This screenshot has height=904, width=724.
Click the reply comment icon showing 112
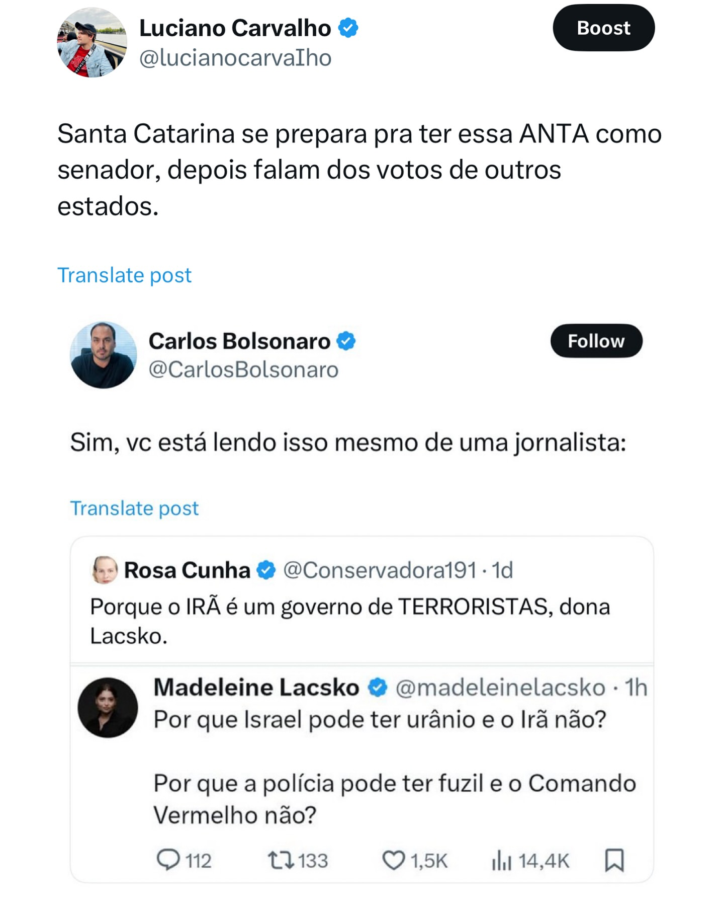pyautogui.click(x=168, y=860)
